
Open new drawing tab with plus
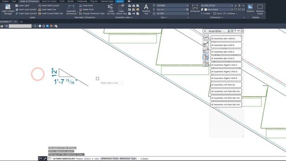coord(21,22)
